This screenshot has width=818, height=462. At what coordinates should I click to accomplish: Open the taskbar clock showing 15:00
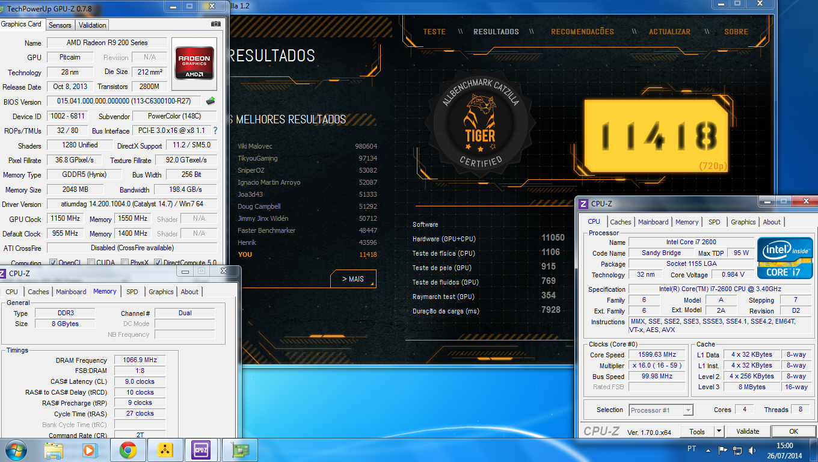pos(785,450)
